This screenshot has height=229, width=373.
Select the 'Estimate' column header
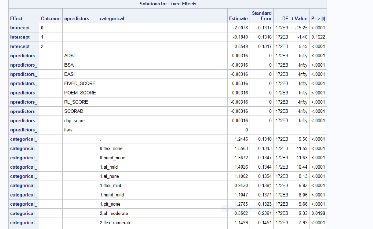(x=238, y=19)
